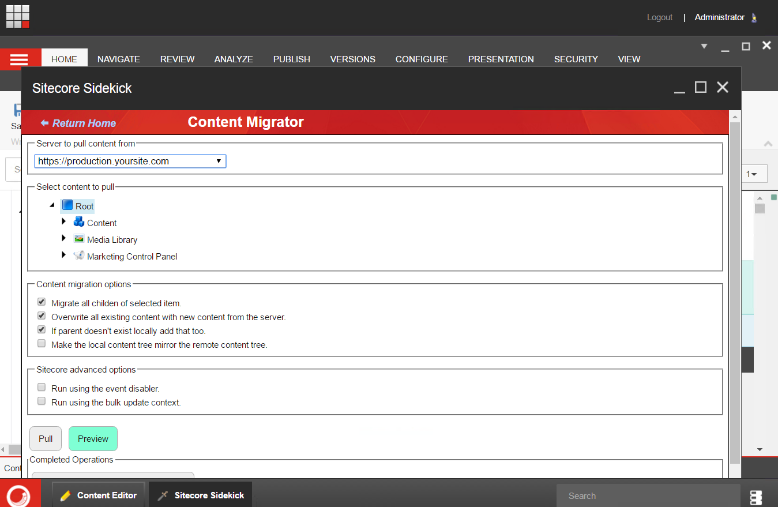Close the Sitecore Sidekick dialog
The image size is (778, 507).
(723, 87)
